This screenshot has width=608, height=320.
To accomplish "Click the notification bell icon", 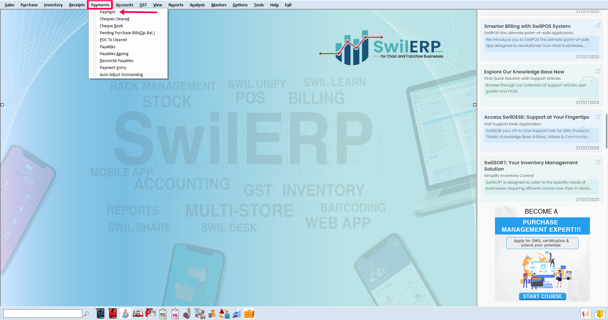I will [600, 314].
